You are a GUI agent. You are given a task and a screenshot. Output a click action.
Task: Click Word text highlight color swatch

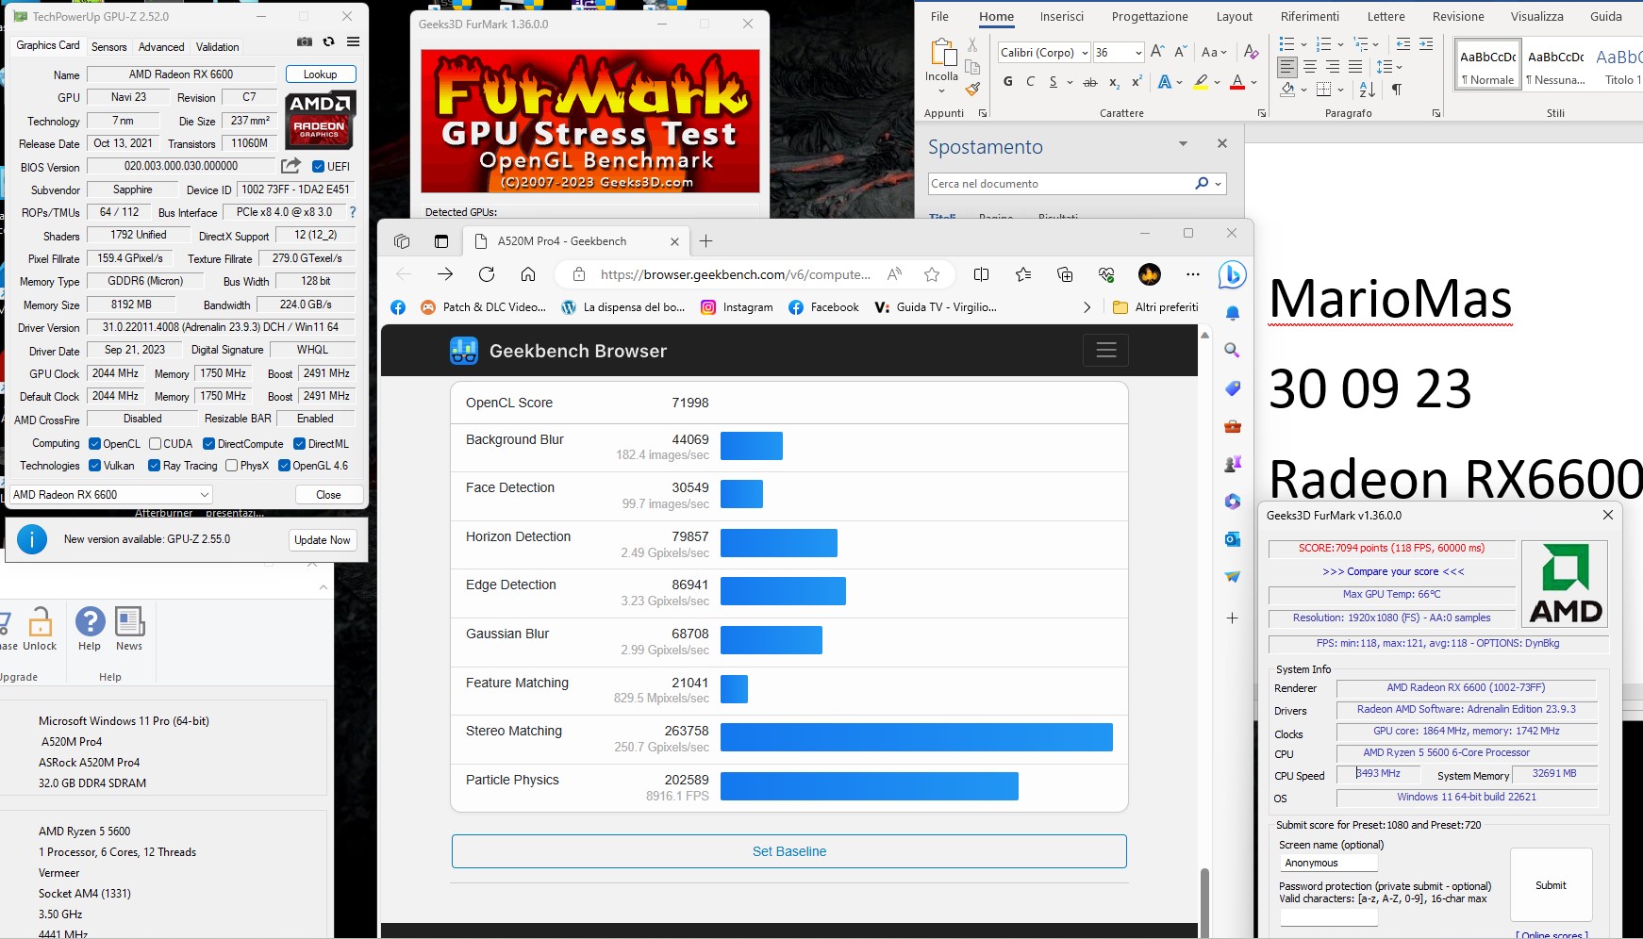tap(1201, 83)
